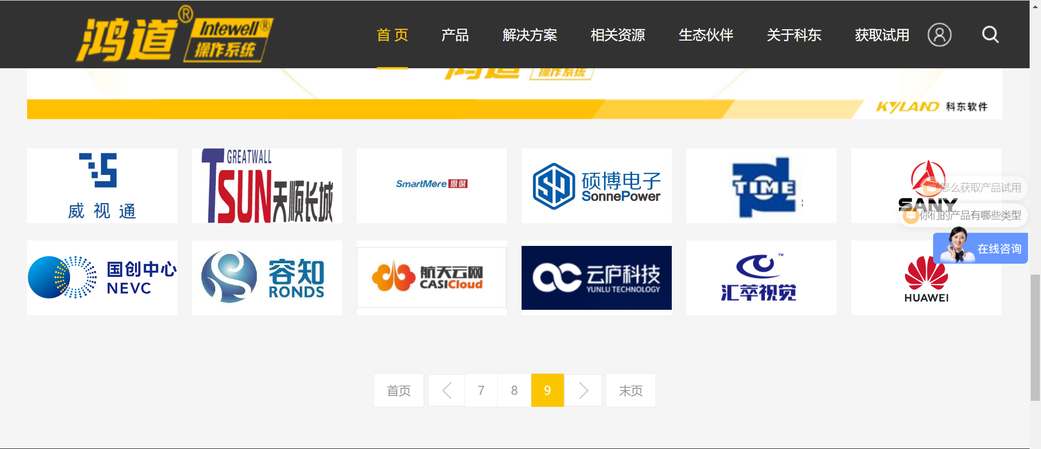Click the 你们的产品有哪些类型 chat suggestion
The image size is (1041, 449).
963,216
